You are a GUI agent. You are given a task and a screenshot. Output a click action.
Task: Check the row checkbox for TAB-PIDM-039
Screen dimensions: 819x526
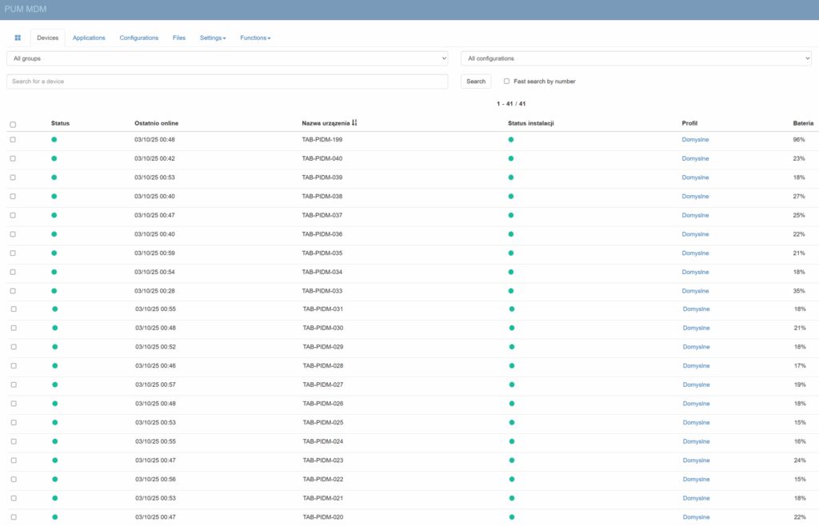pos(13,177)
